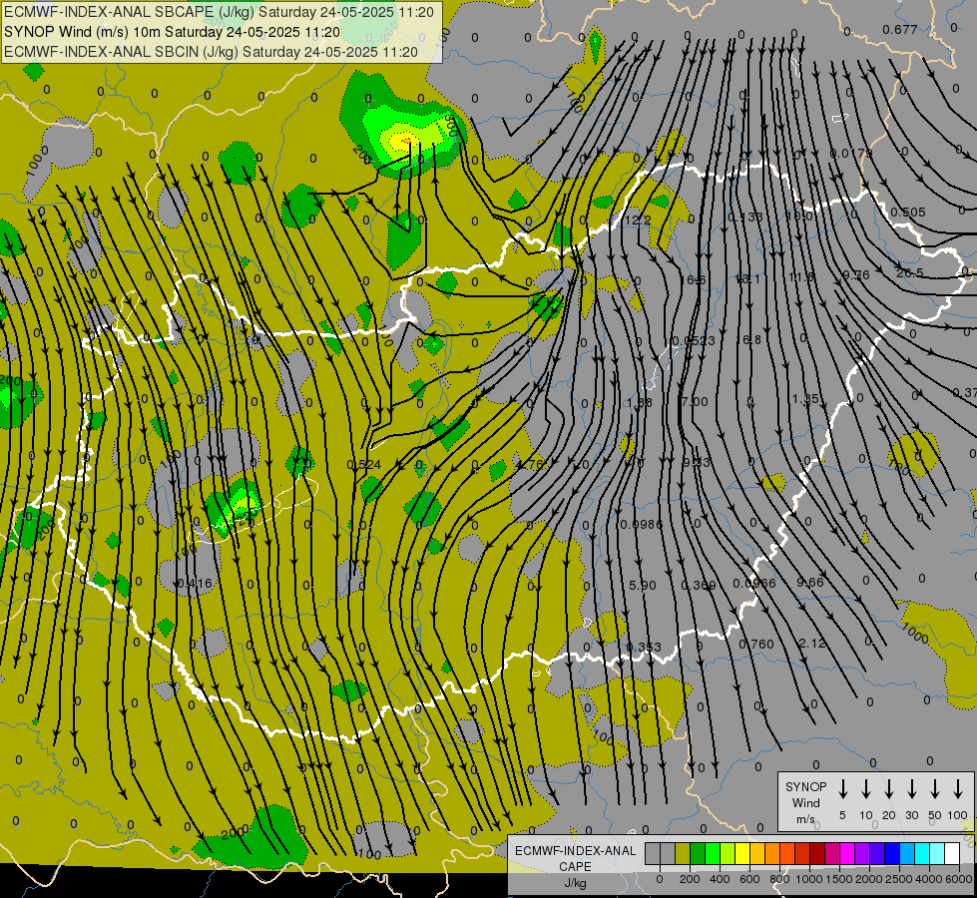Pick the yellow-green CAPE legend swatch
The image size is (977, 898).
point(728,853)
